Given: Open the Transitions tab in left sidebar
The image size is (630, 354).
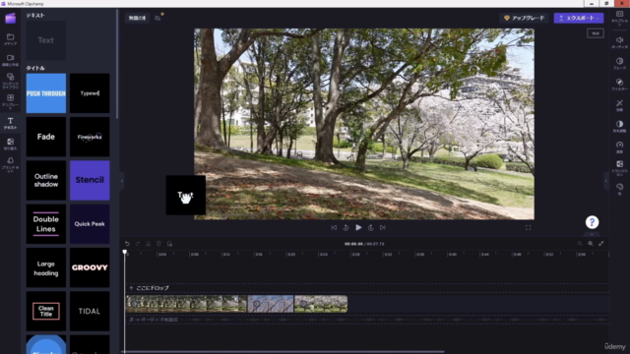Looking at the screenshot, I should [11, 145].
